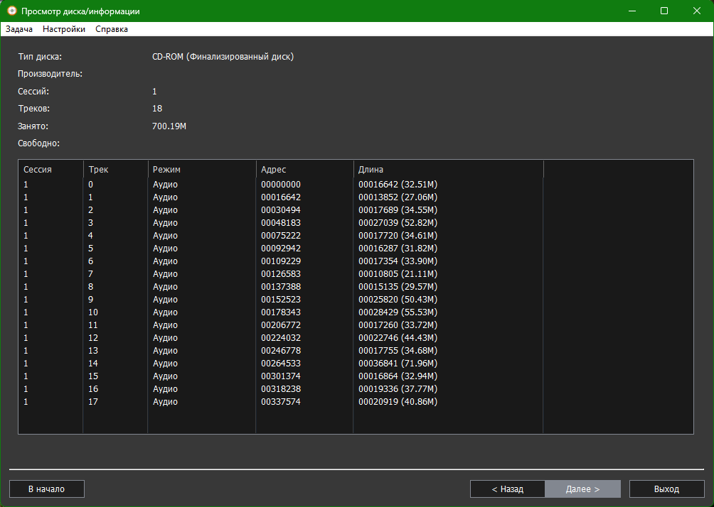Maximize the disc information window
Screen dimensions: 714x507
click(664, 11)
